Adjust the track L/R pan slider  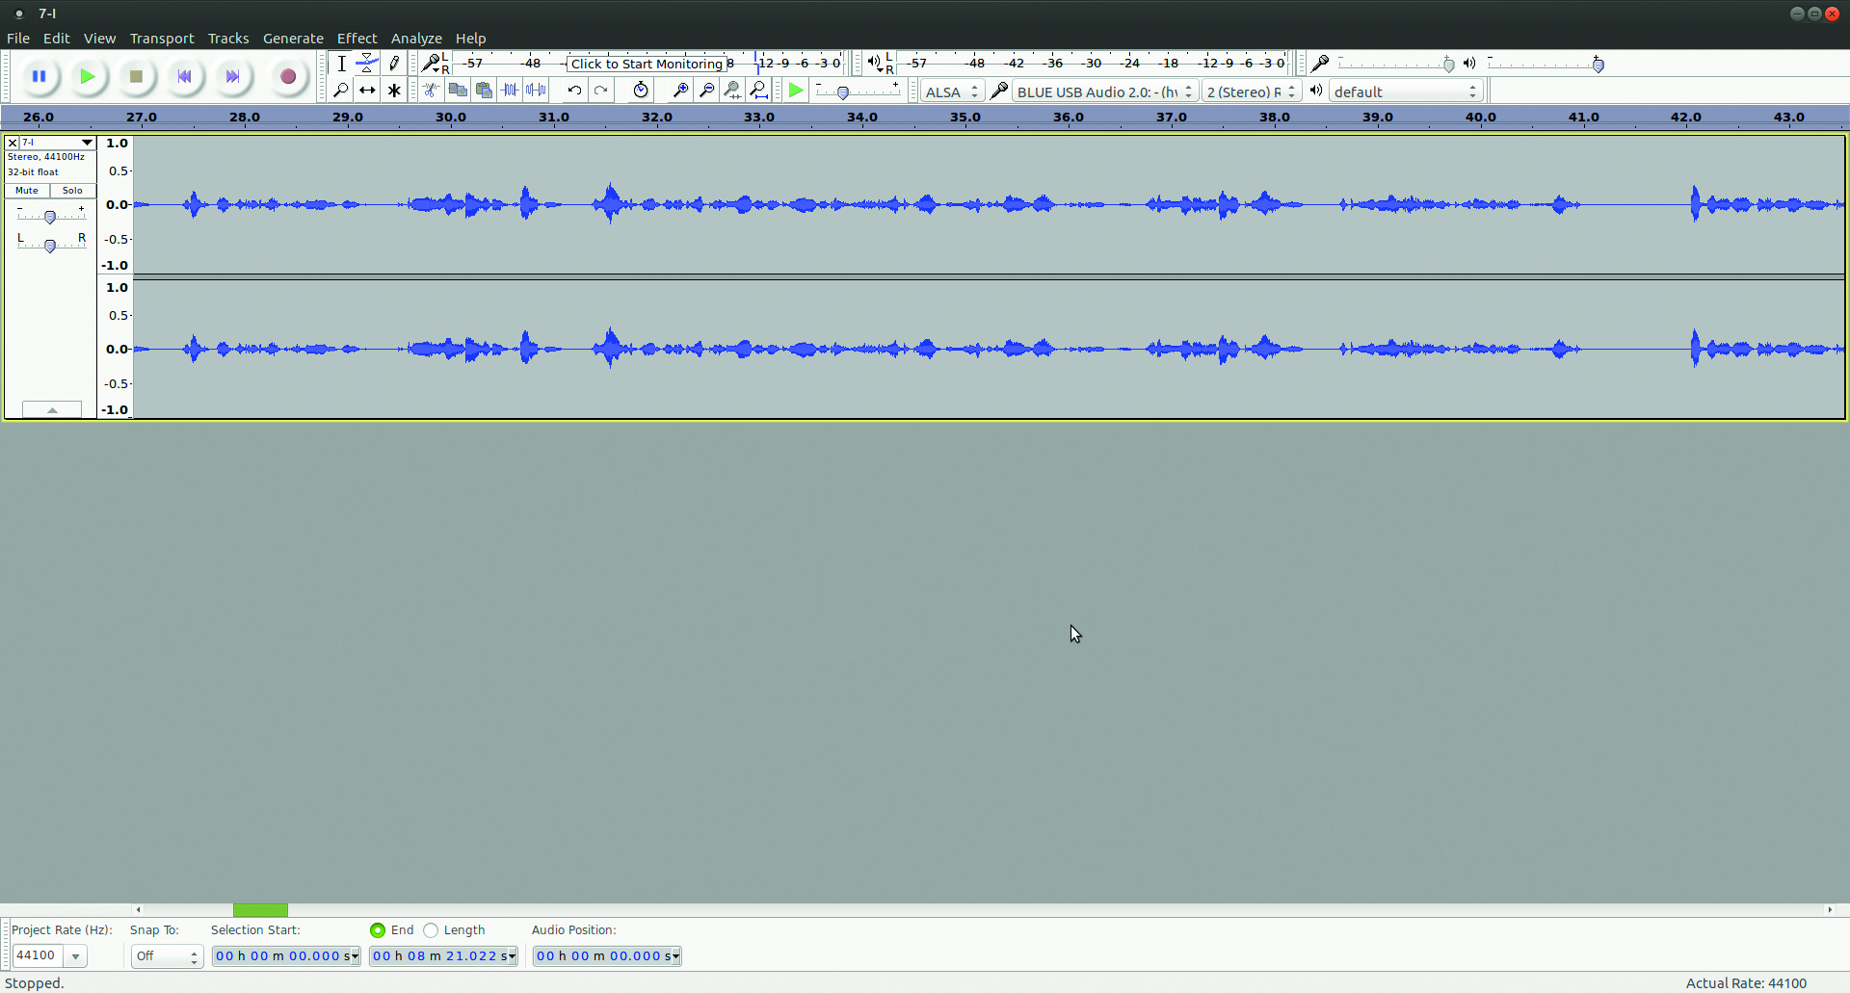coord(50,246)
